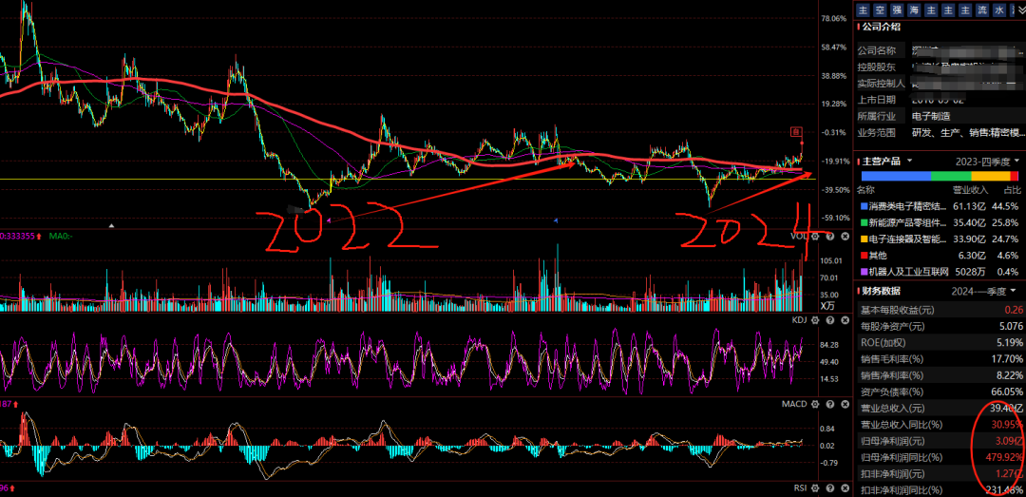Select the VOL indicator label

click(799, 237)
